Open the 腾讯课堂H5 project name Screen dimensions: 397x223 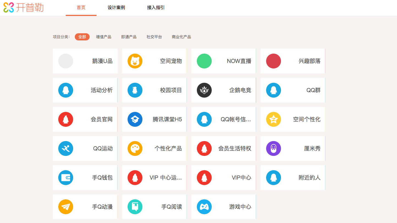(167, 119)
